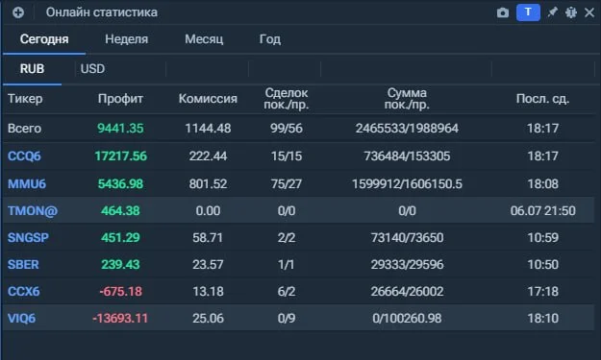Open the CCQ6 ticker link
This screenshot has width=601, height=360.
(x=24, y=156)
